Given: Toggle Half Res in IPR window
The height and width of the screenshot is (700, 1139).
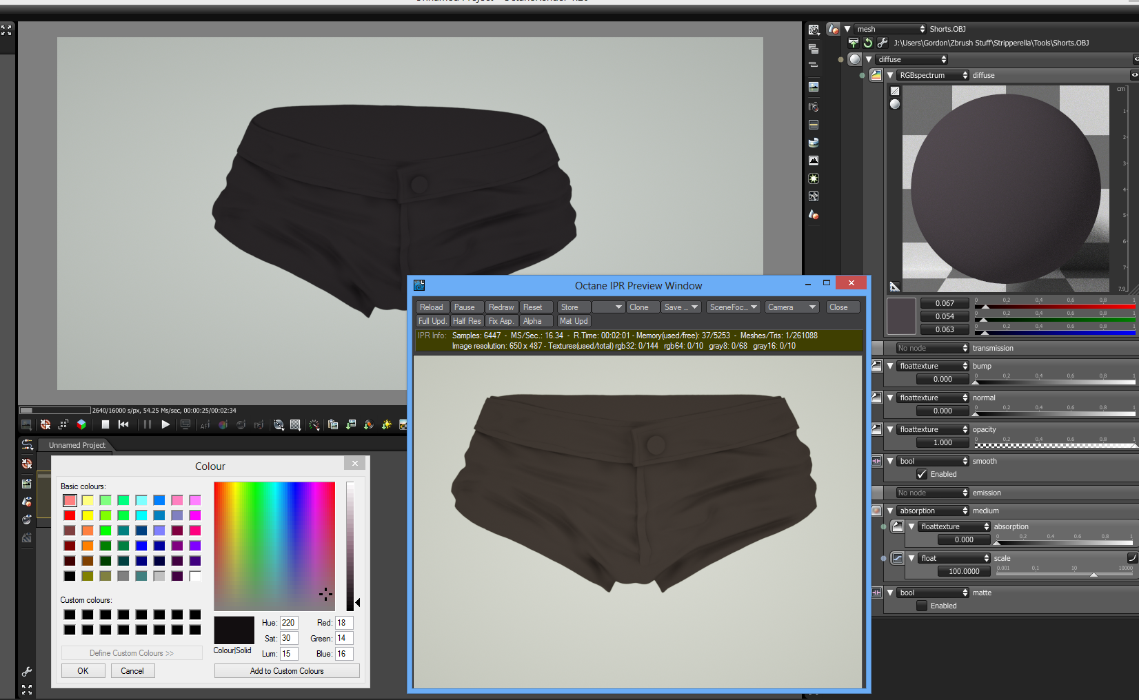Looking at the screenshot, I should [x=467, y=321].
